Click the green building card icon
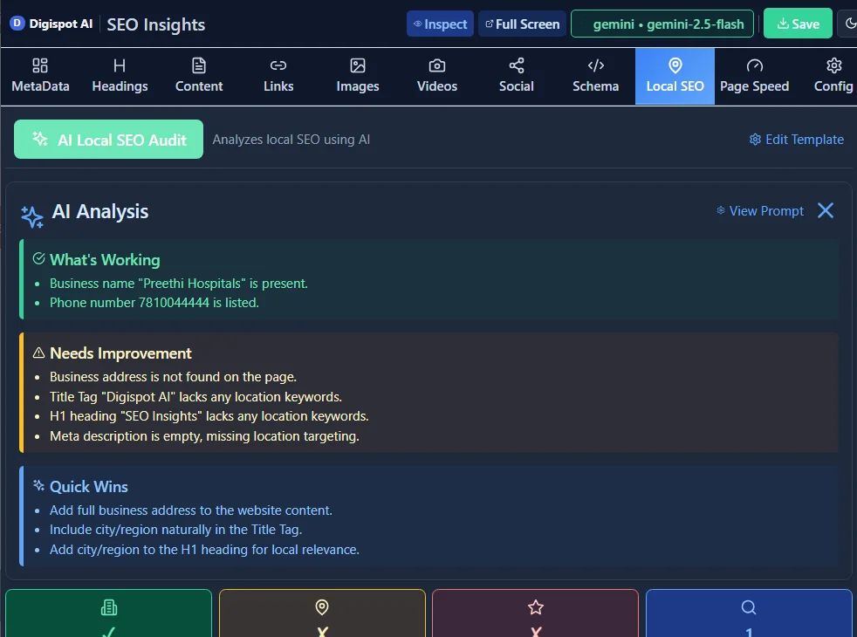This screenshot has width=857, height=637. 109,607
